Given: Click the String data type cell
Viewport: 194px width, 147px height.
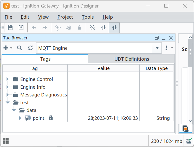Looking at the screenshot, I should coord(163,118).
